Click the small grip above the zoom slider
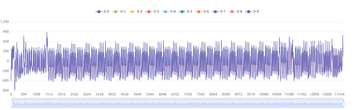Viewport: 354px width, 110px height. coord(178,98)
